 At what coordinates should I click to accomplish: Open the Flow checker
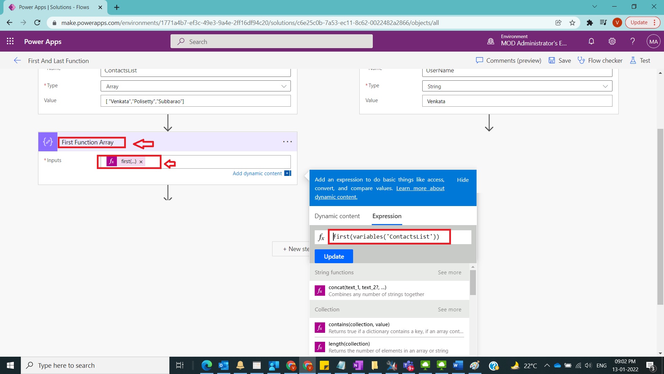pyautogui.click(x=600, y=61)
